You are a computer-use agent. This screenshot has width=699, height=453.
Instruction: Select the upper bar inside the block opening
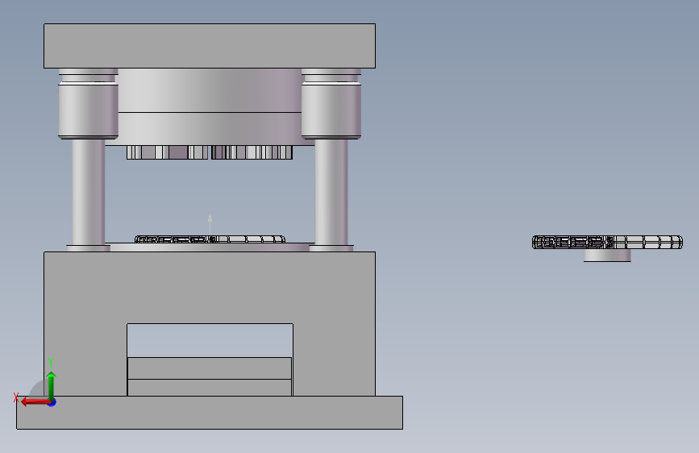click(210, 368)
